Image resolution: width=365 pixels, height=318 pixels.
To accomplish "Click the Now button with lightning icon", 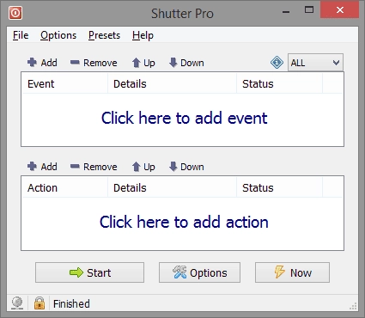I will click(x=292, y=272).
